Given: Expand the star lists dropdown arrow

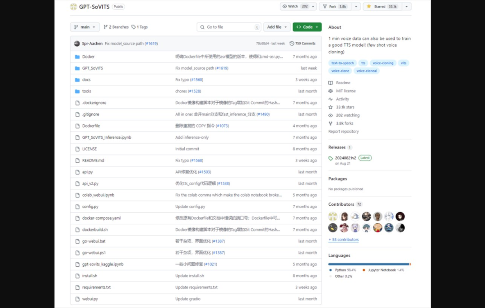Looking at the screenshot, I should coord(406,7).
